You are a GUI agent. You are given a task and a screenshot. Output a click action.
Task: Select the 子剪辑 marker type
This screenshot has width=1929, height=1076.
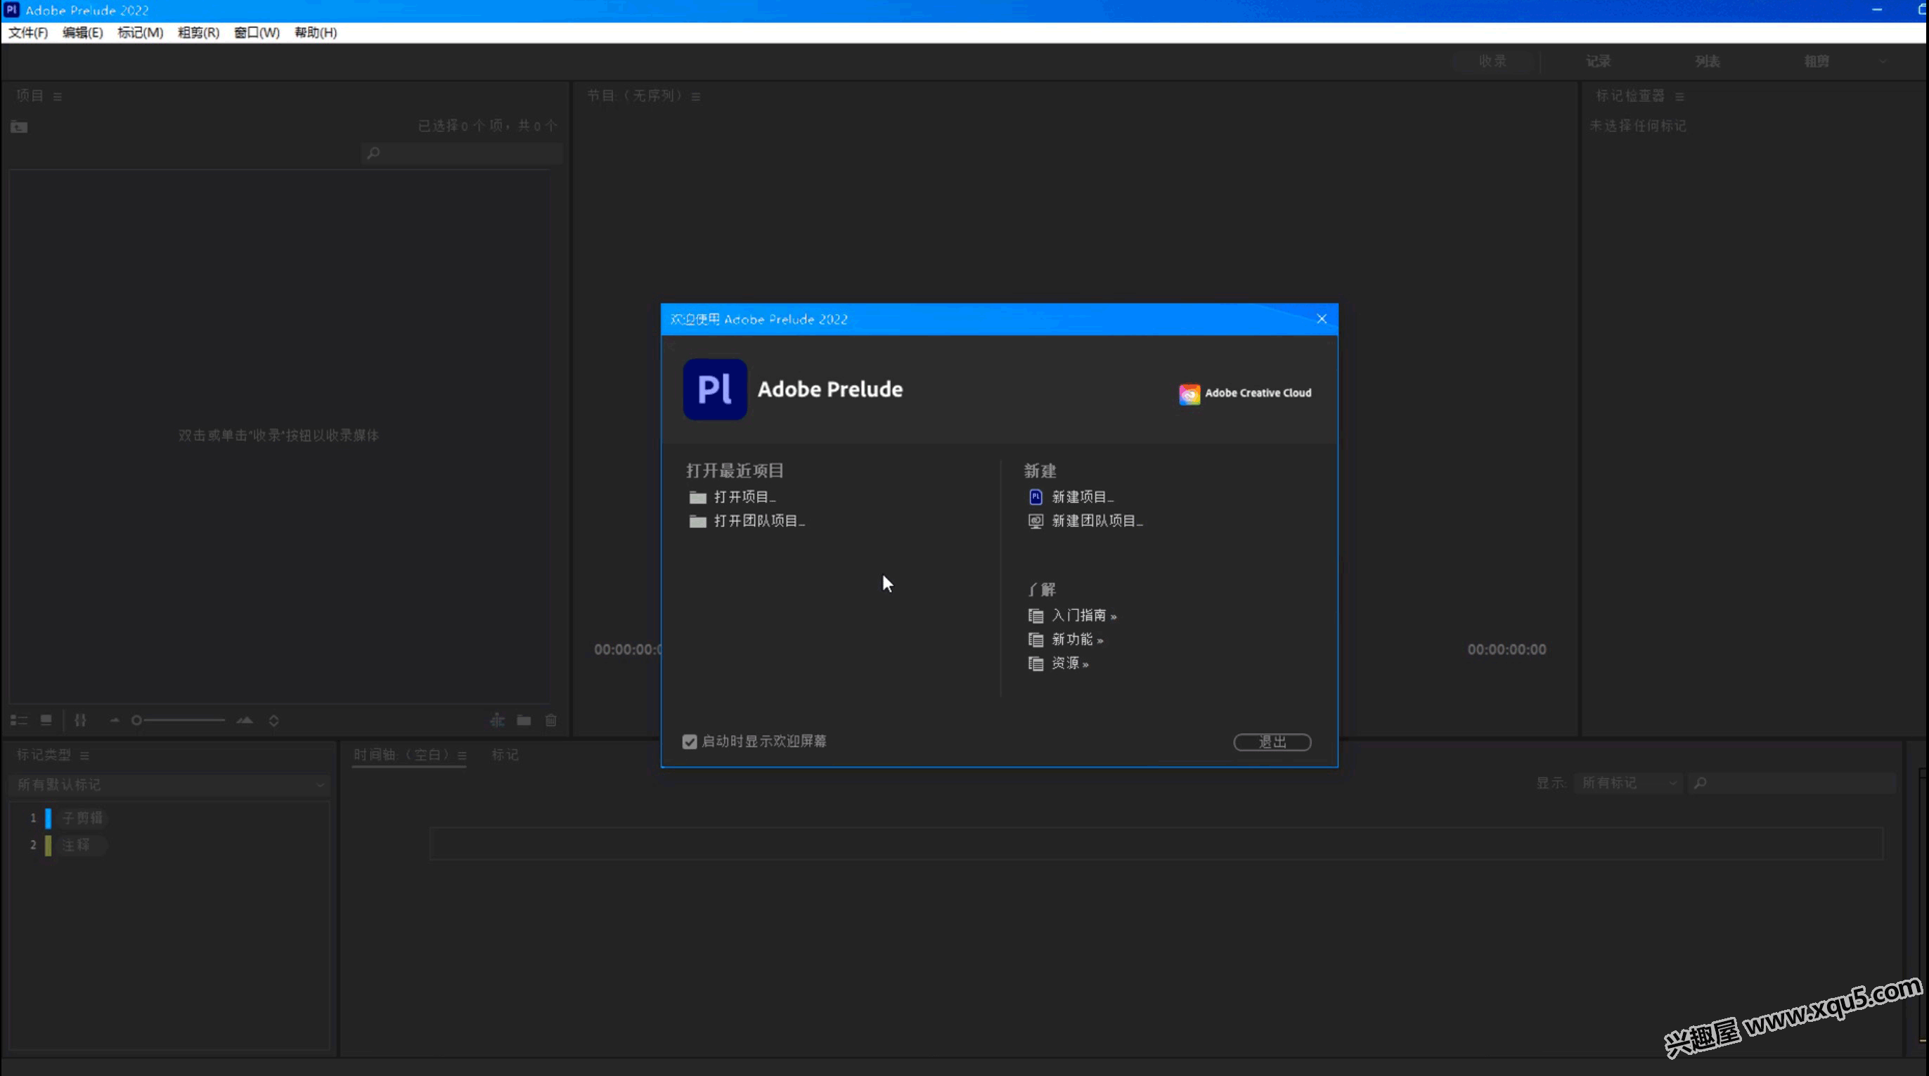[x=82, y=818]
